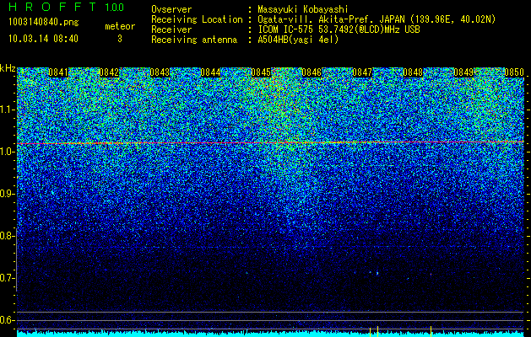Click the 0841 time marker
The width and height of the screenshot is (531, 337).
58,72
